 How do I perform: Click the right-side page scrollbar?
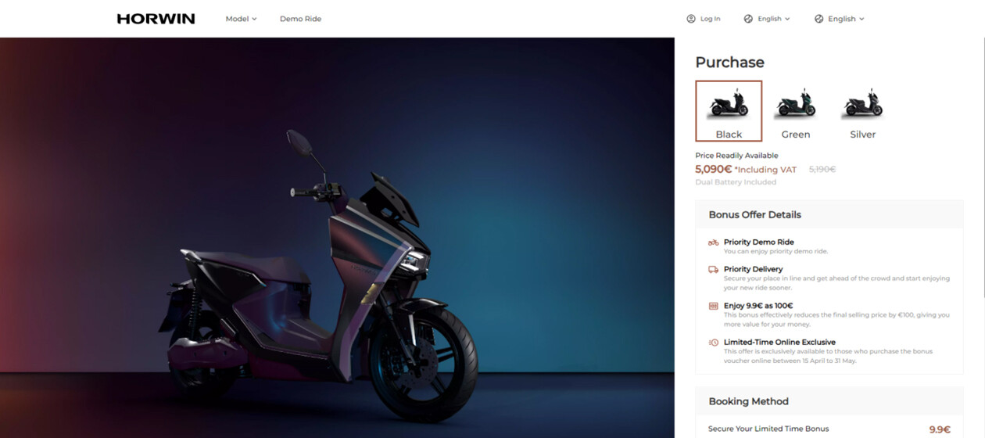click(x=982, y=156)
